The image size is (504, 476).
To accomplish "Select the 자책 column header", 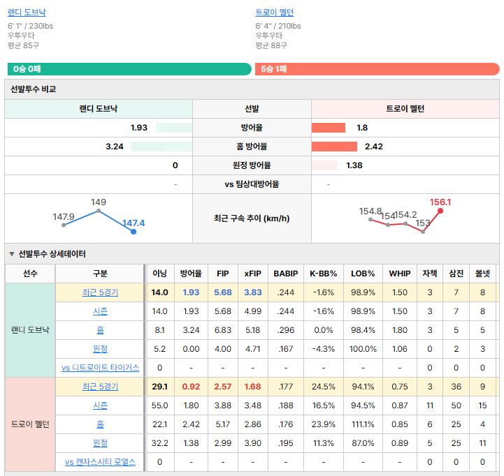I will [x=430, y=274].
